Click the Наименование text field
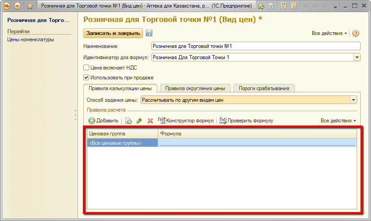Screen dimensions: 371x221 click(x=256, y=46)
